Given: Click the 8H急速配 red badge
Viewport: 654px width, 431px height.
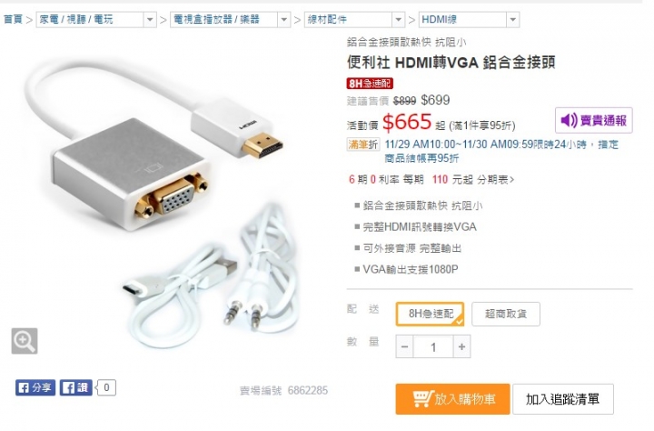Looking at the screenshot, I should (370, 83).
